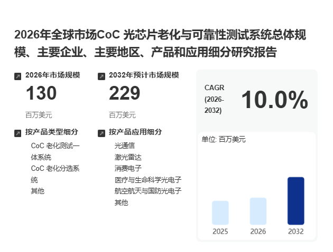333x252 pixels.
Task: Click 航空航天与国防光电子 item
Action: click(148, 191)
